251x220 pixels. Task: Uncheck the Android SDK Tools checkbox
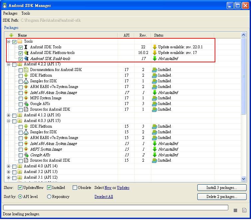coord(20,47)
